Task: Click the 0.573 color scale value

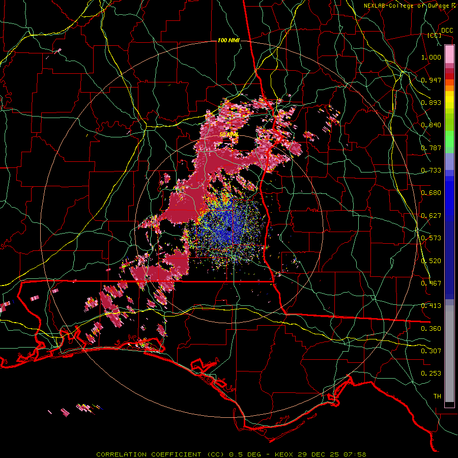Action: 431,238
